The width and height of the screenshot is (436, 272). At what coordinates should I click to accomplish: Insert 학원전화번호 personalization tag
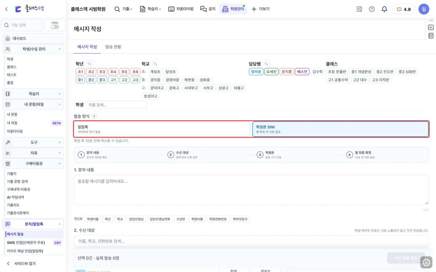218,219
